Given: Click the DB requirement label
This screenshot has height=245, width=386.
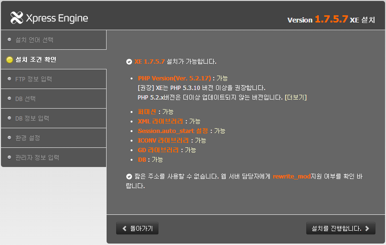Looking at the screenshot, I should point(142,160).
